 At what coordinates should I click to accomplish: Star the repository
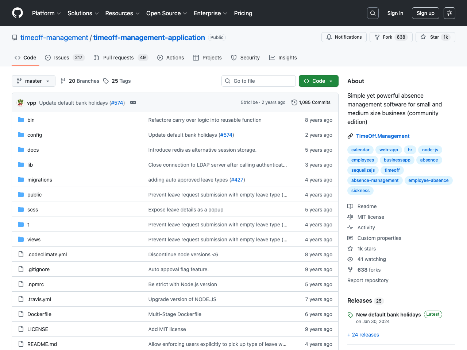click(x=435, y=37)
